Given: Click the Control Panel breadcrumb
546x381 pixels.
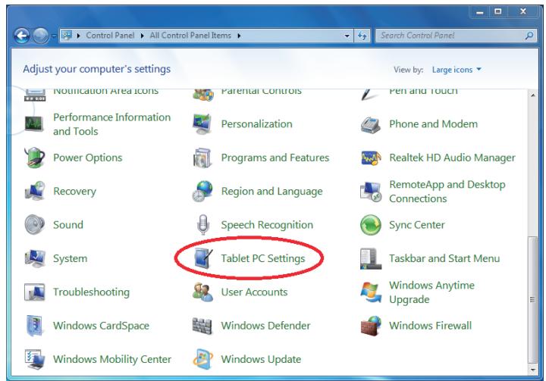Looking at the screenshot, I should [110, 36].
